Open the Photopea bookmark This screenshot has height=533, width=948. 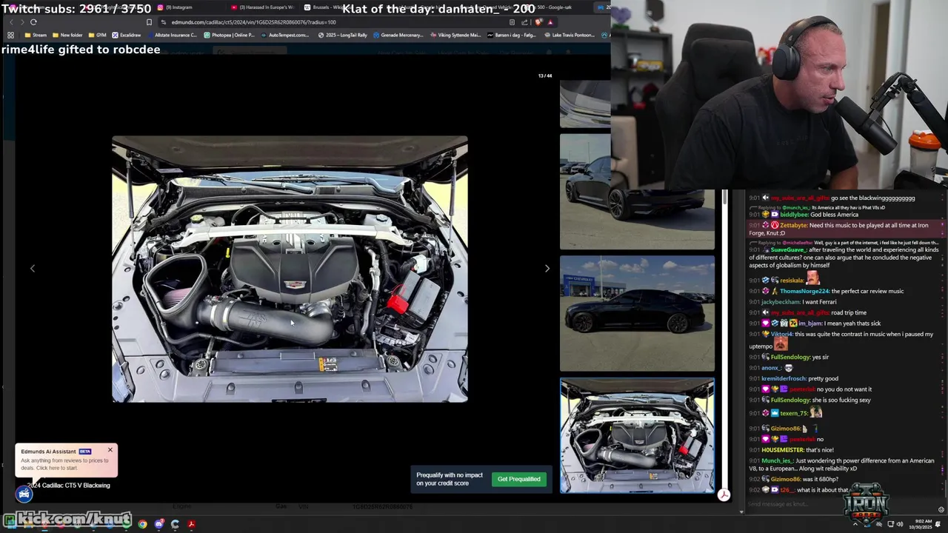[230, 35]
